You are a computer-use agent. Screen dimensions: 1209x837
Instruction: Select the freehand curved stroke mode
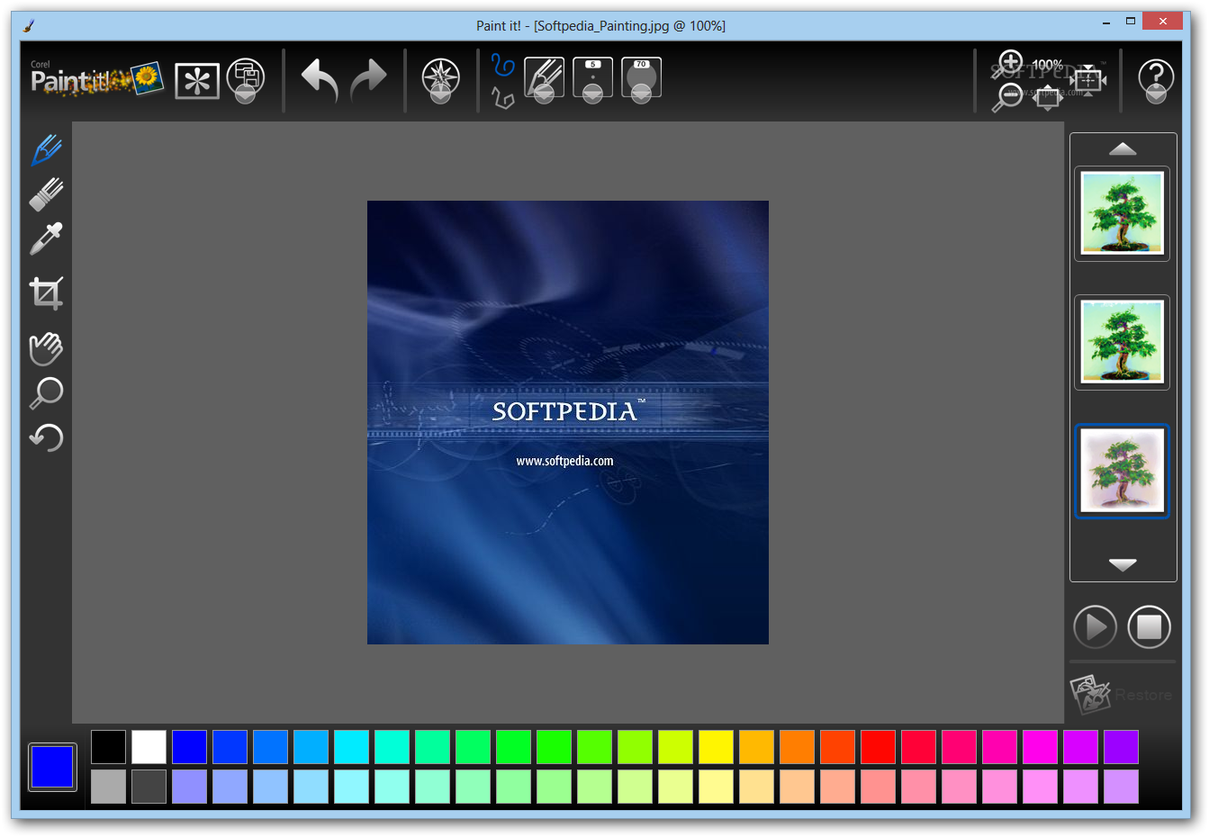502,65
